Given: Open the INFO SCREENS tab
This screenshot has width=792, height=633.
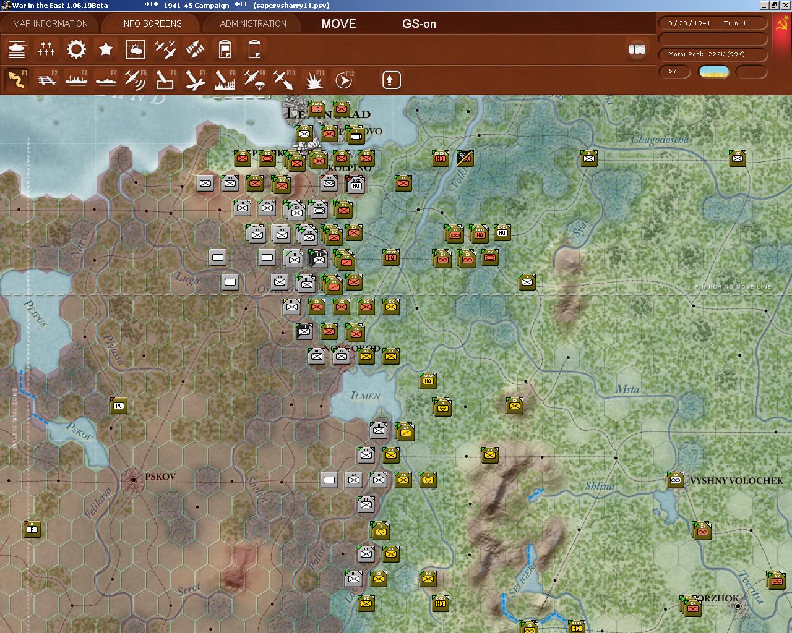Looking at the screenshot, I should pyautogui.click(x=152, y=23).
